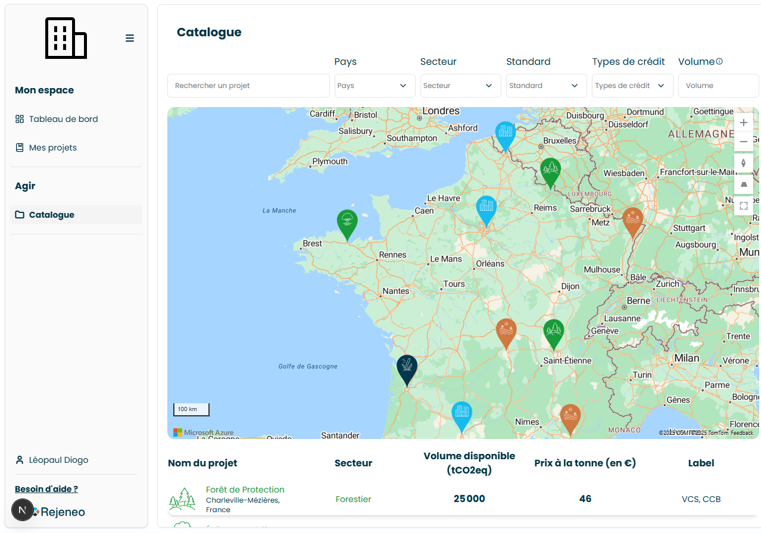Click the Besoin d'aide link
The image size is (761, 533).
46,489
